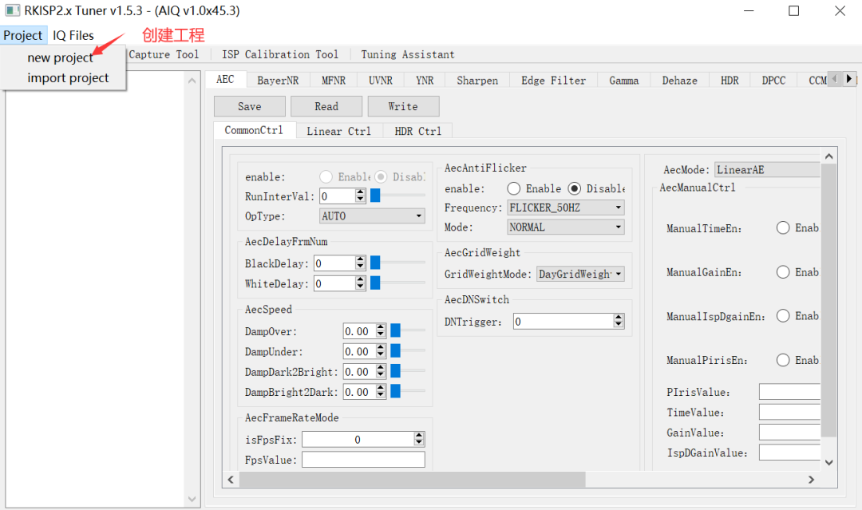Click the PIrisValue input field
Screen dimensions: 862x510
[x=789, y=392]
